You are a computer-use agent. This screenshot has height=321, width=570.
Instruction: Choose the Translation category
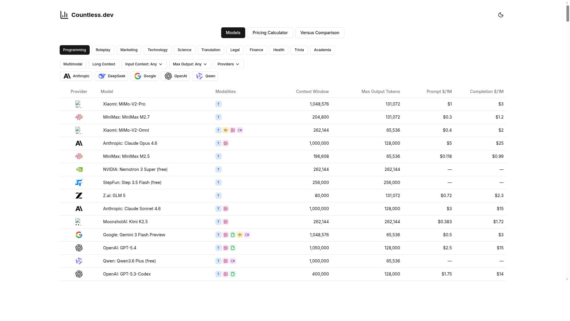(211, 50)
